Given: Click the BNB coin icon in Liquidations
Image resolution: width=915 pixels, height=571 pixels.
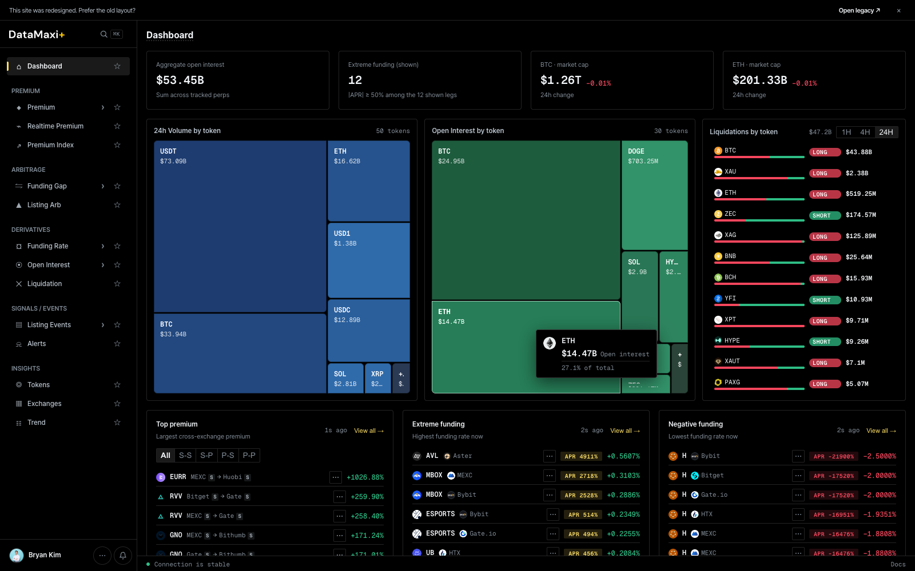Looking at the screenshot, I should click(718, 256).
